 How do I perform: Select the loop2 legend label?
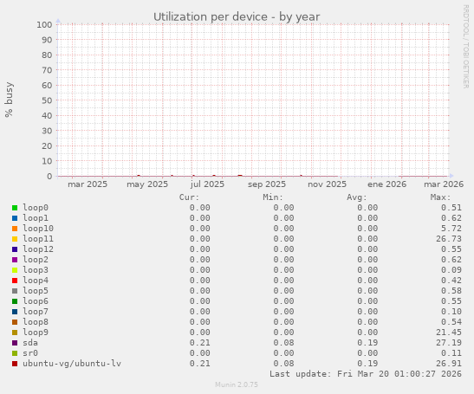[36, 259]
